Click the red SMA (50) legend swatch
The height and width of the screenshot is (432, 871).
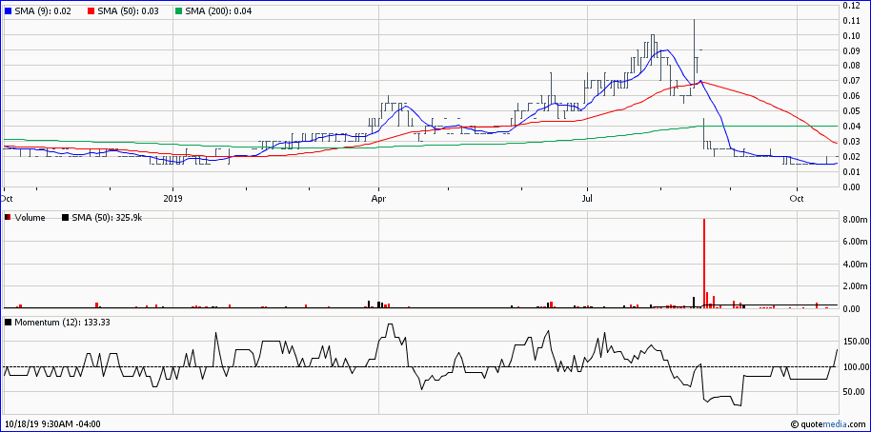point(91,10)
